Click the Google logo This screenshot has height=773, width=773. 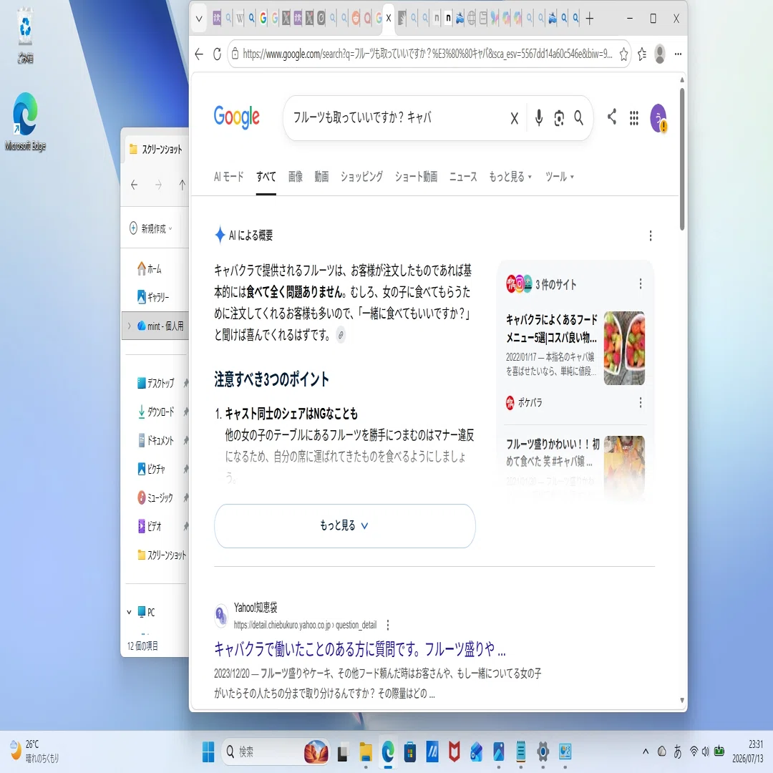click(236, 117)
